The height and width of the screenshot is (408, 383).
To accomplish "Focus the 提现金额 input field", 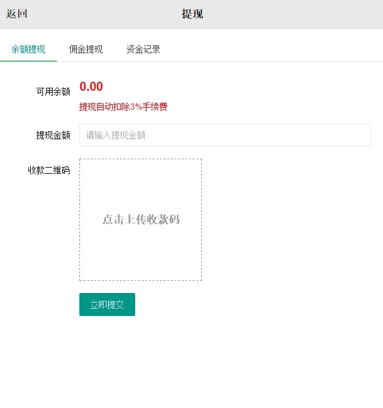I will (225, 135).
